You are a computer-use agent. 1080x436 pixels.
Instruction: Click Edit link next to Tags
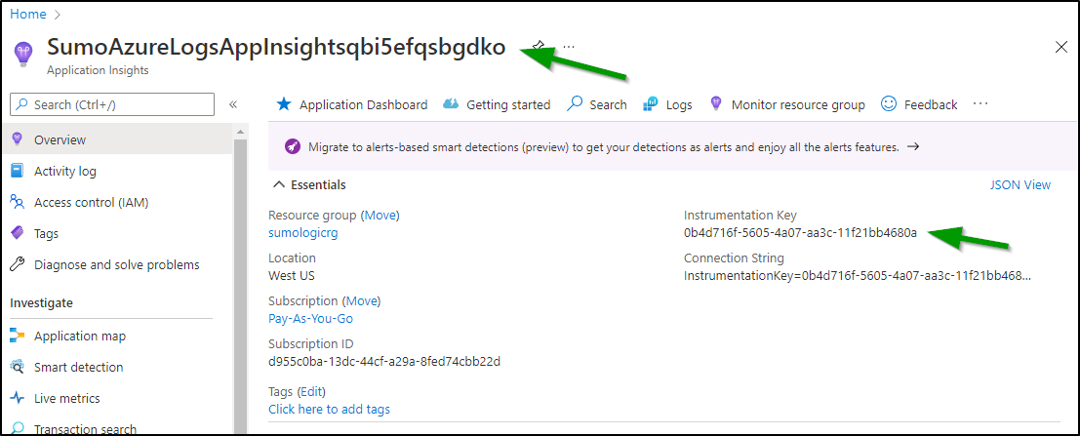[310, 391]
